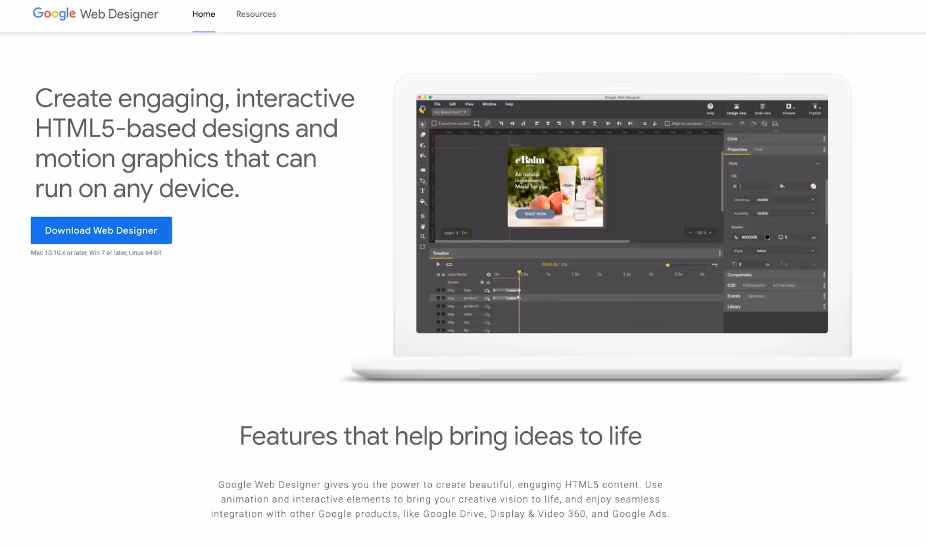Toggle loop playback in the Timeline
The width and height of the screenshot is (926, 547).
pyautogui.click(x=449, y=264)
